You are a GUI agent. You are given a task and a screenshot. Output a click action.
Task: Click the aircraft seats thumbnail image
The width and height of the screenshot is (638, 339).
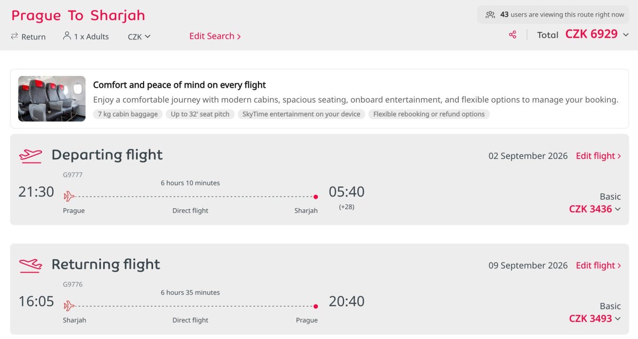(52, 99)
